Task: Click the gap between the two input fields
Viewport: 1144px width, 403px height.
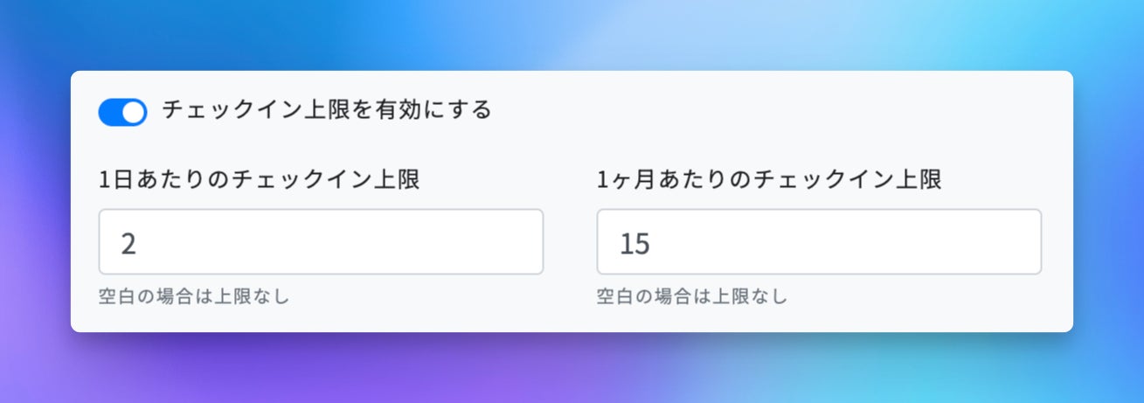Action: [x=570, y=242]
